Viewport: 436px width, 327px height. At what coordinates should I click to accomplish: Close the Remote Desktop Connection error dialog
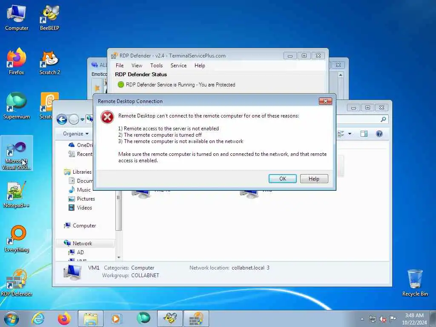click(325, 101)
